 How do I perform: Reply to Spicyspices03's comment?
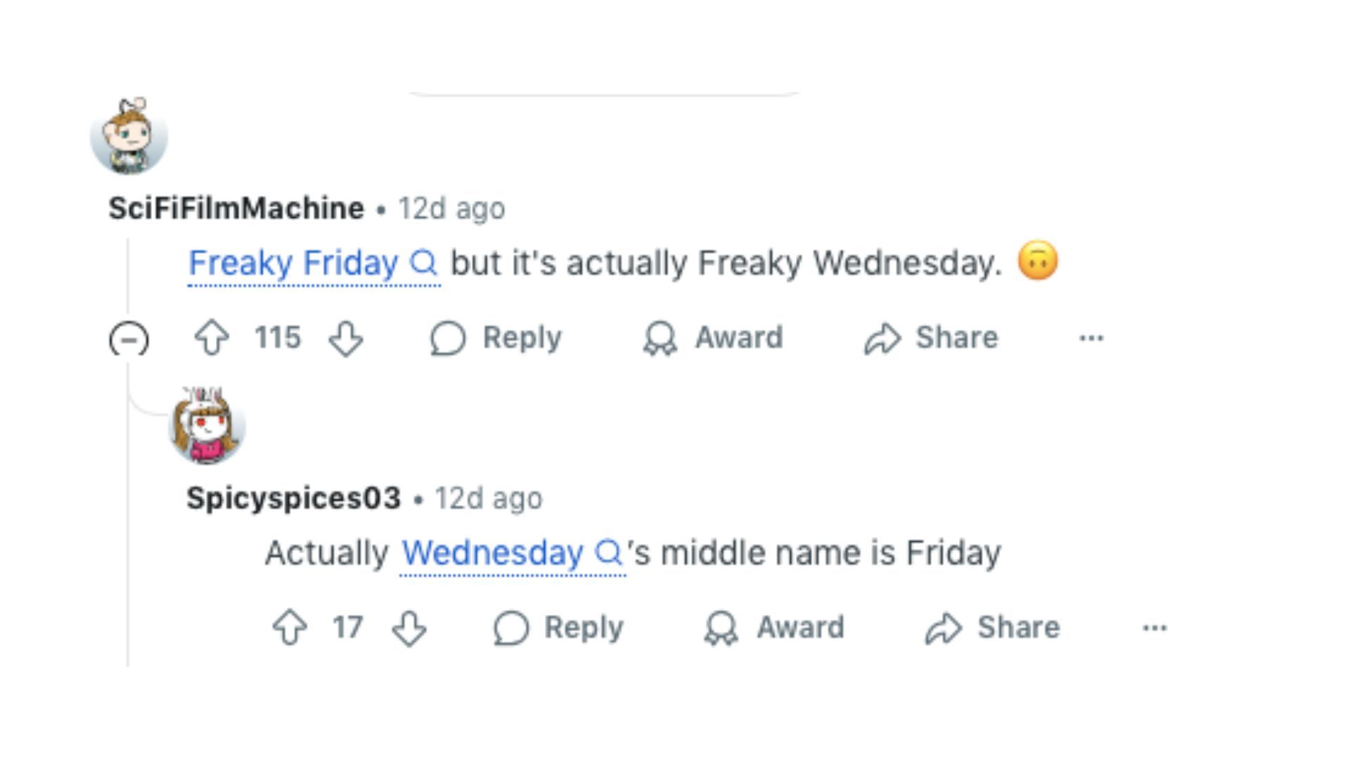(x=559, y=628)
